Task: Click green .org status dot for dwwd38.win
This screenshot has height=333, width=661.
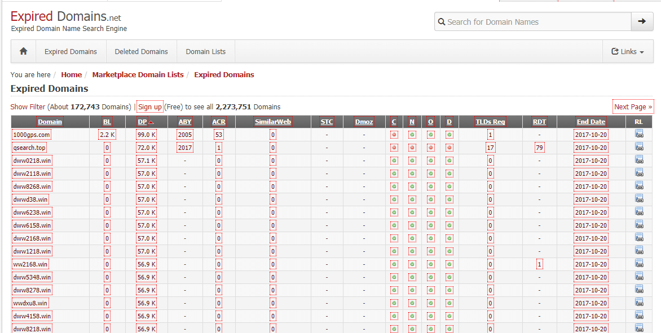Action: (x=431, y=199)
